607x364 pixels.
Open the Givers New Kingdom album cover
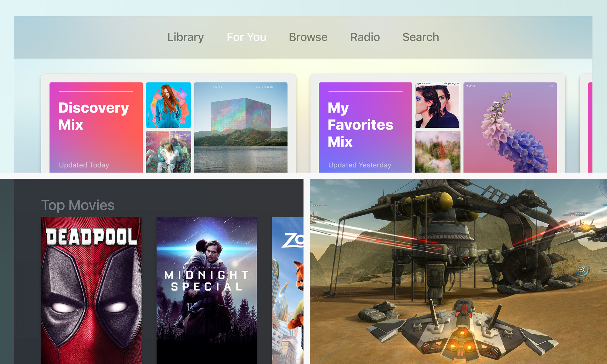coord(241,127)
